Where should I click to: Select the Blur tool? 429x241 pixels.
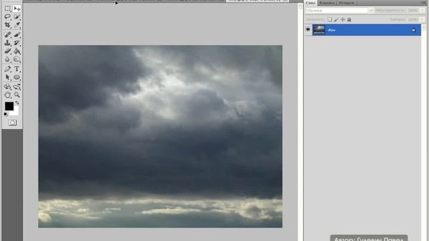7,60
